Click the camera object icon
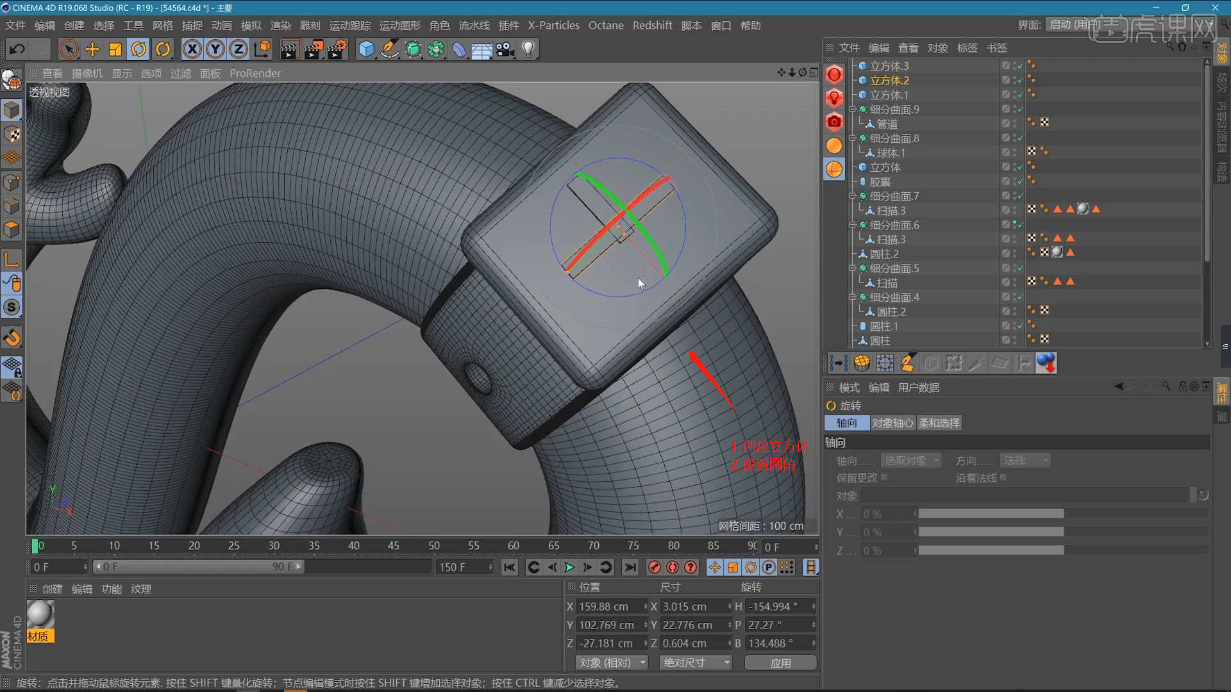 505,49
